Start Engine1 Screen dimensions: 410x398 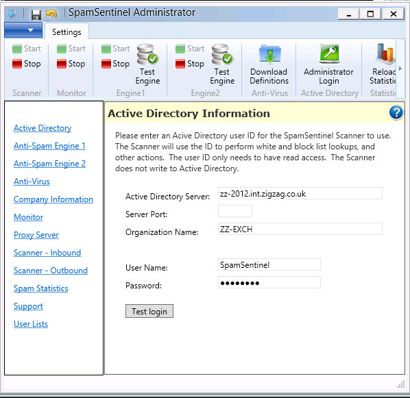coord(116,49)
